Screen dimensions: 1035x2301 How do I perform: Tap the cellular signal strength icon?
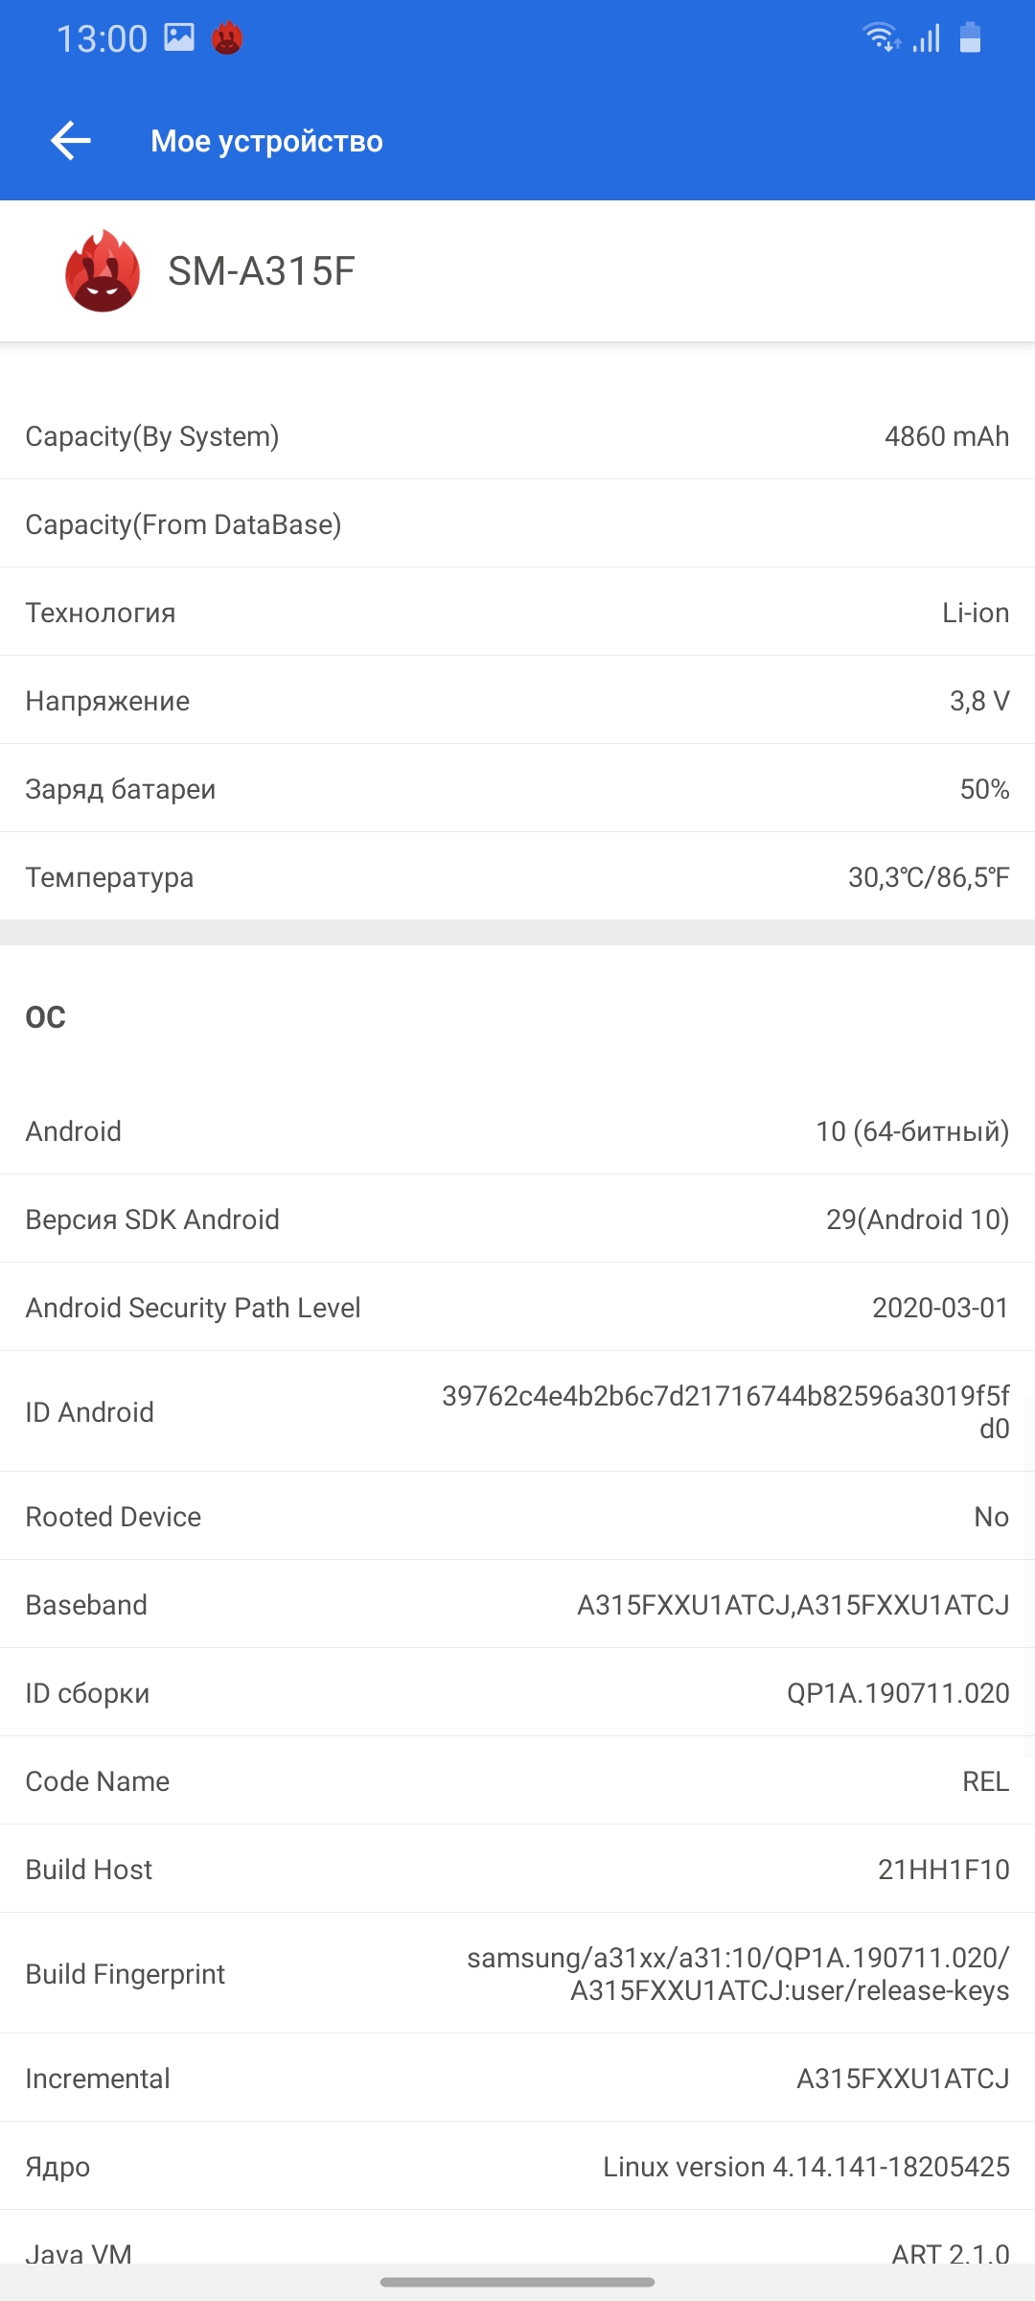pyautogui.click(x=927, y=38)
